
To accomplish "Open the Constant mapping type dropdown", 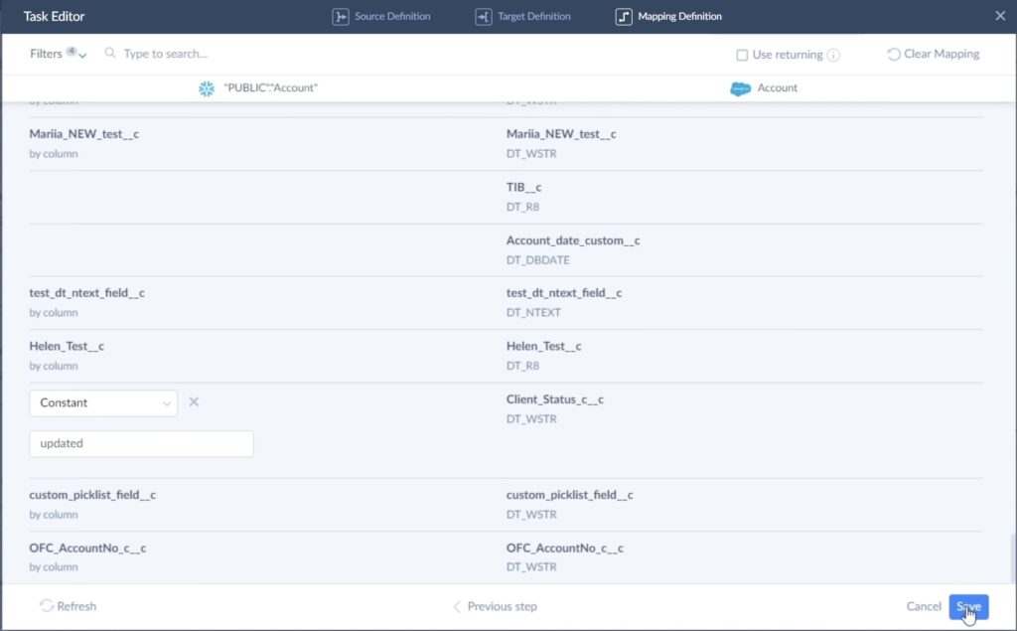I will click(x=103, y=403).
